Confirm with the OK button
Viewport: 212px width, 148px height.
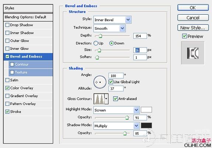tap(193, 8)
